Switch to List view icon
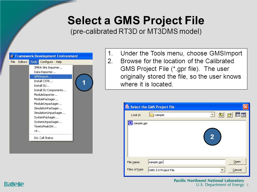This screenshot has height=192, width=257. click(238, 115)
